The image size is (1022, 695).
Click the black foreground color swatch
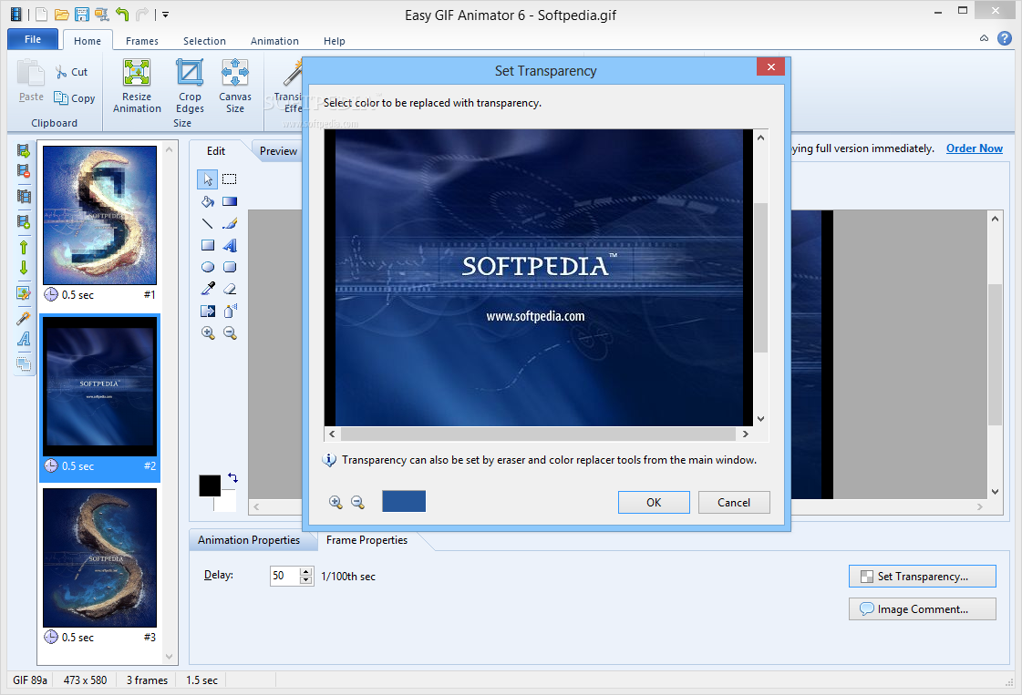tap(210, 485)
